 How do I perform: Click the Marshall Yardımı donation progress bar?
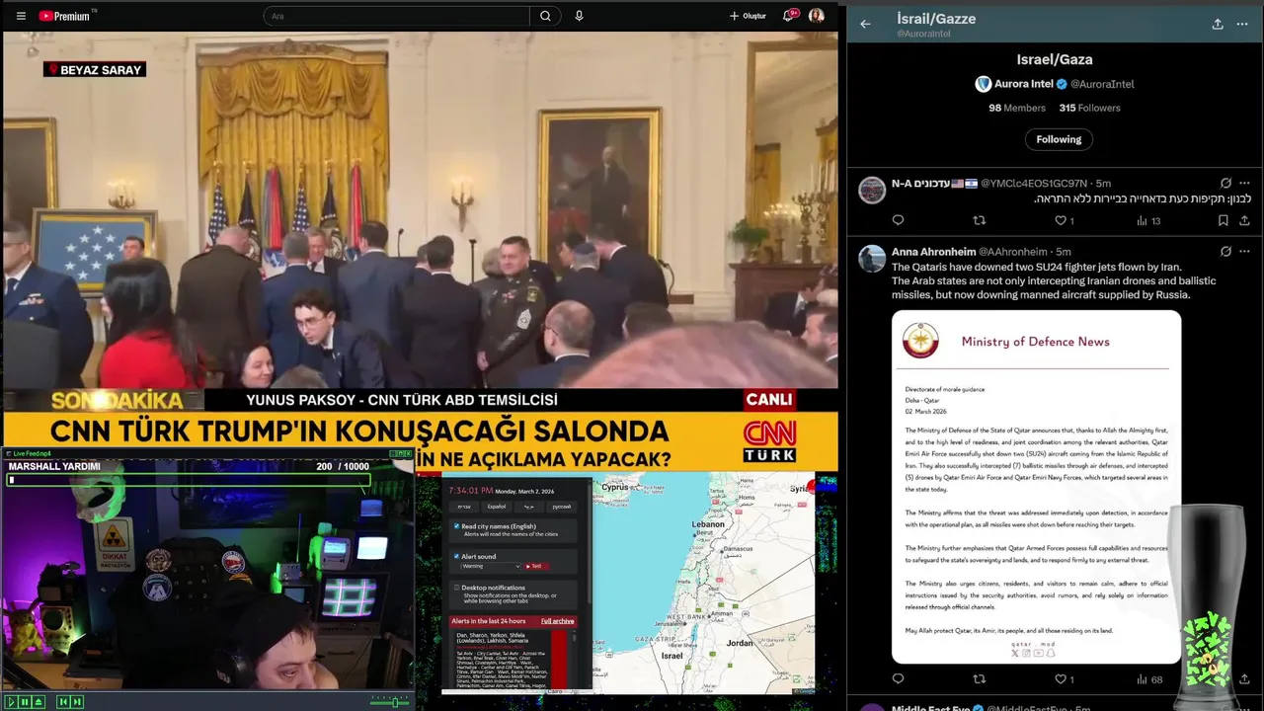(x=189, y=480)
